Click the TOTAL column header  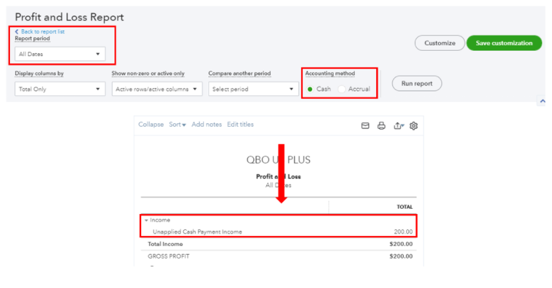(x=404, y=207)
